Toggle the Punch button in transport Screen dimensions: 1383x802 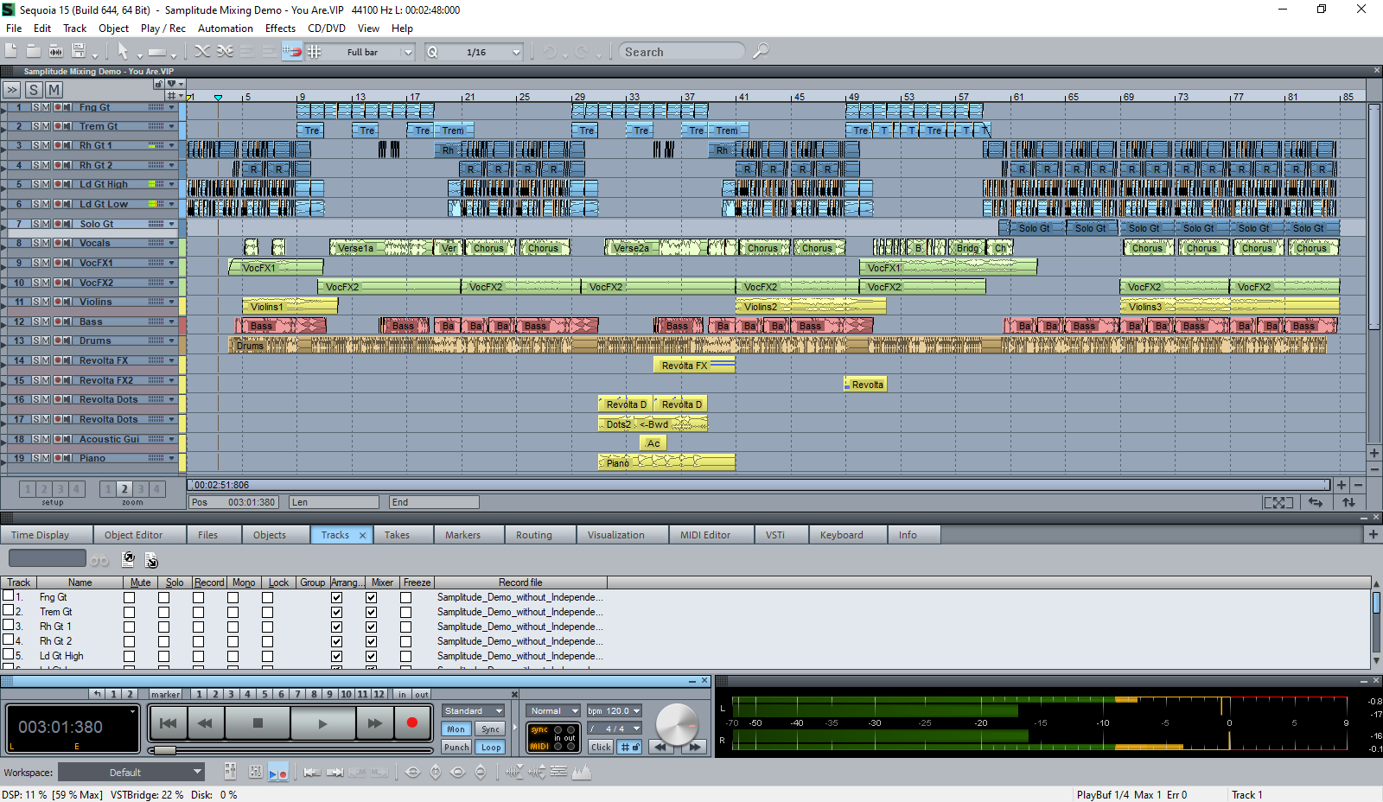point(456,747)
